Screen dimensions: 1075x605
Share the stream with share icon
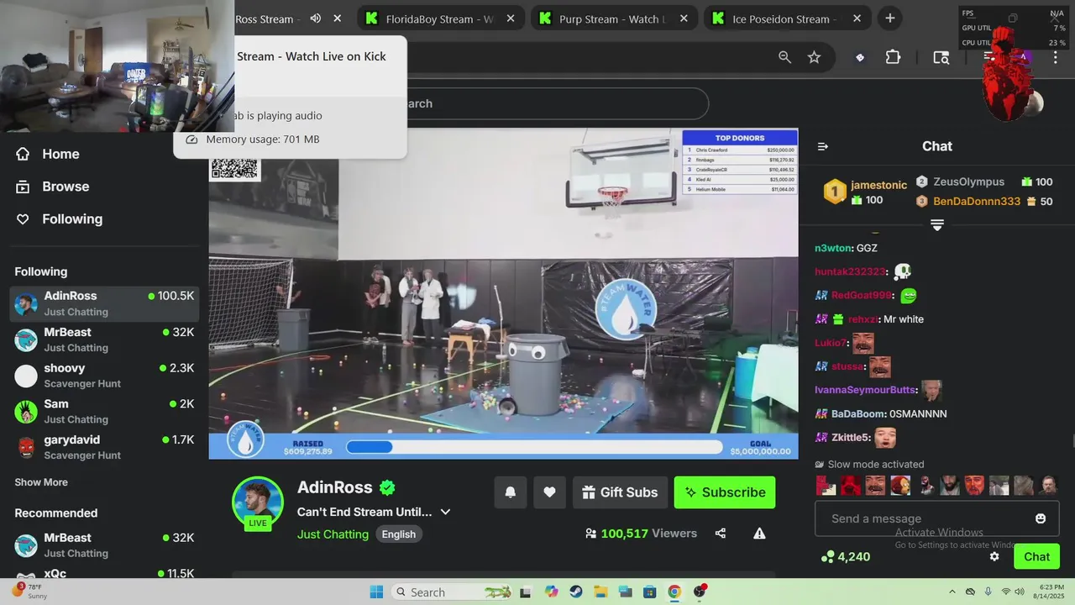click(x=721, y=534)
